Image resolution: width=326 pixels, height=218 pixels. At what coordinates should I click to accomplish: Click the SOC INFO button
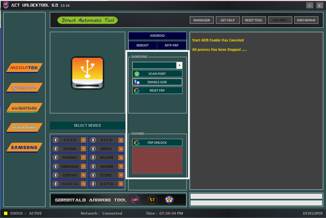pyautogui.click(x=280, y=20)
